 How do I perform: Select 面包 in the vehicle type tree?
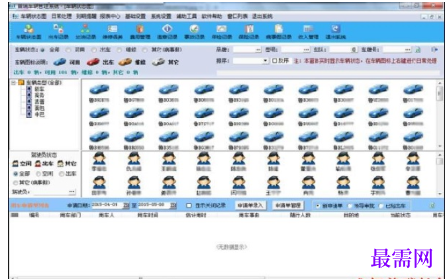pos(39,108)
